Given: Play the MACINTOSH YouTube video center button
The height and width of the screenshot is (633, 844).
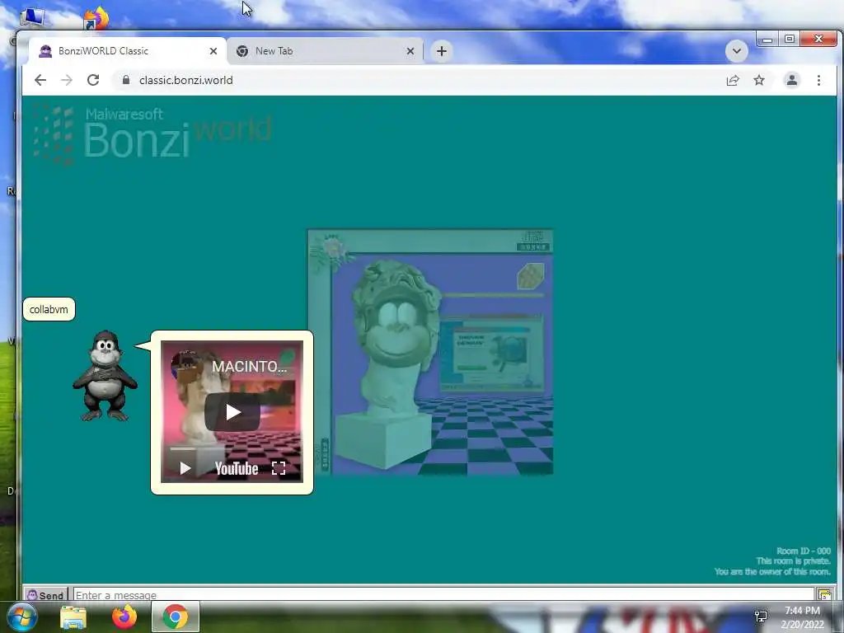Looking at the screenshot, I should coord(232,412).
